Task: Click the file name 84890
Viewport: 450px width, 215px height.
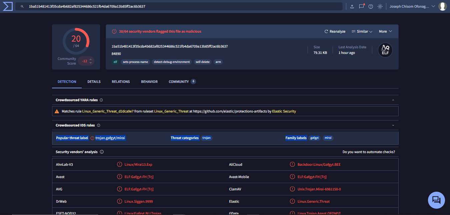Action: click(116, 54)
